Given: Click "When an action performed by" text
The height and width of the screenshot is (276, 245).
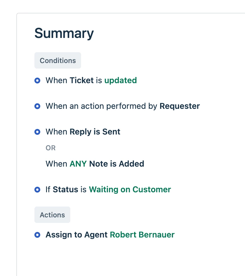Looking at the screenshot, I should (101, 106).
